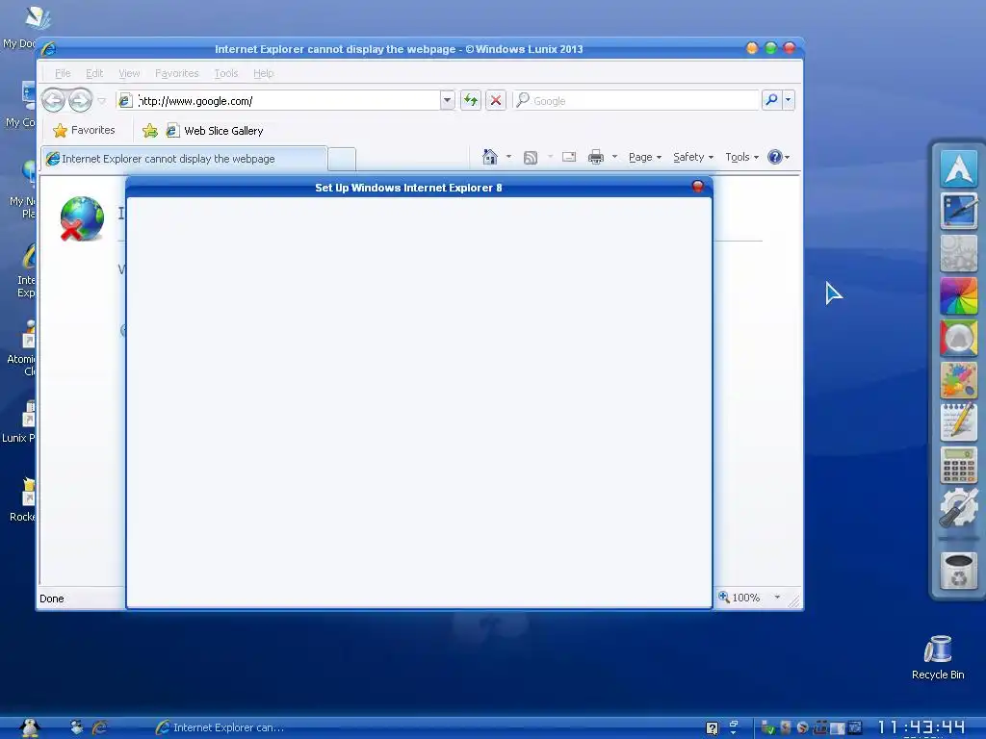Screen dimensions: 986x739
Task: Click the Favorites button label
Action: 93,130
